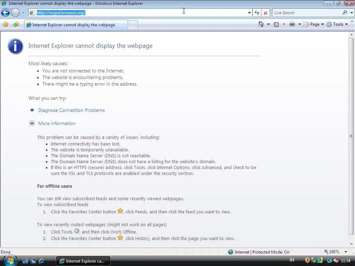Click the More information link text
Image resolution: width=355 pixels, height=266 pixels.
(x=57, y=124)
